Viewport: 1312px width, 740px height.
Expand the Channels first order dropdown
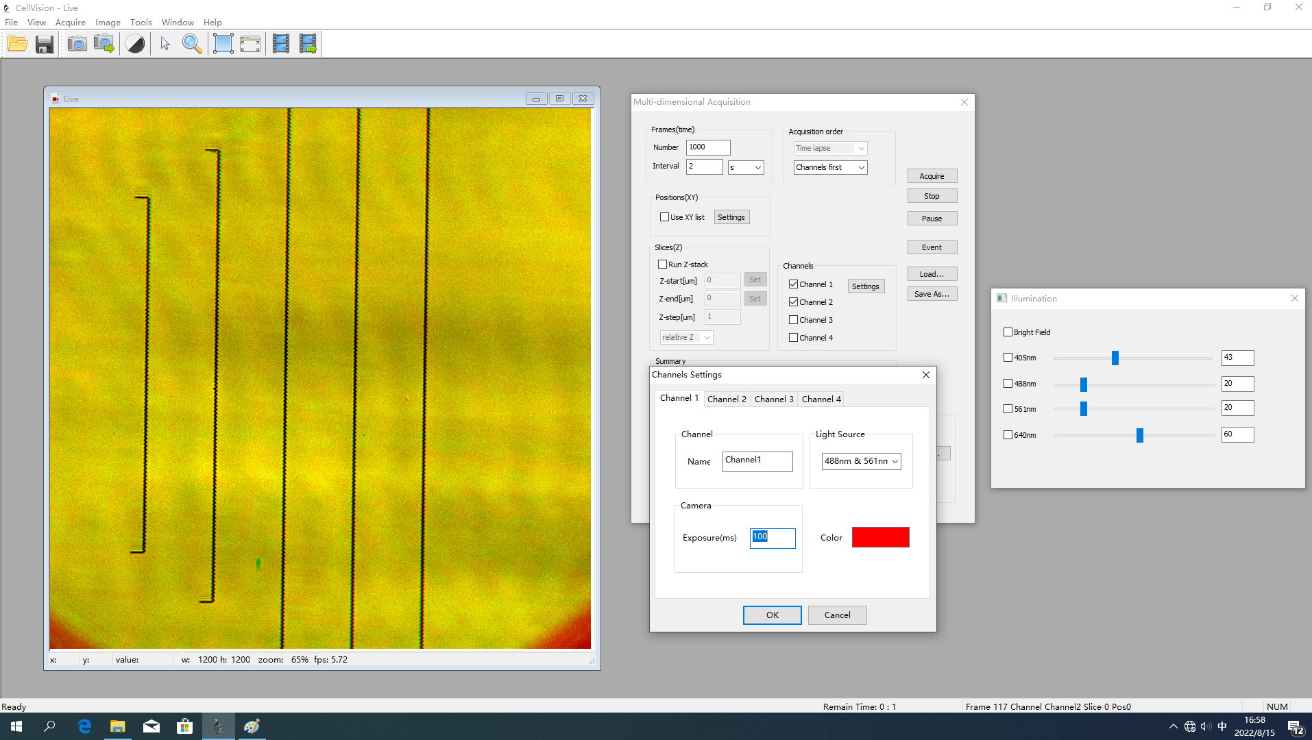pos(830,167)
